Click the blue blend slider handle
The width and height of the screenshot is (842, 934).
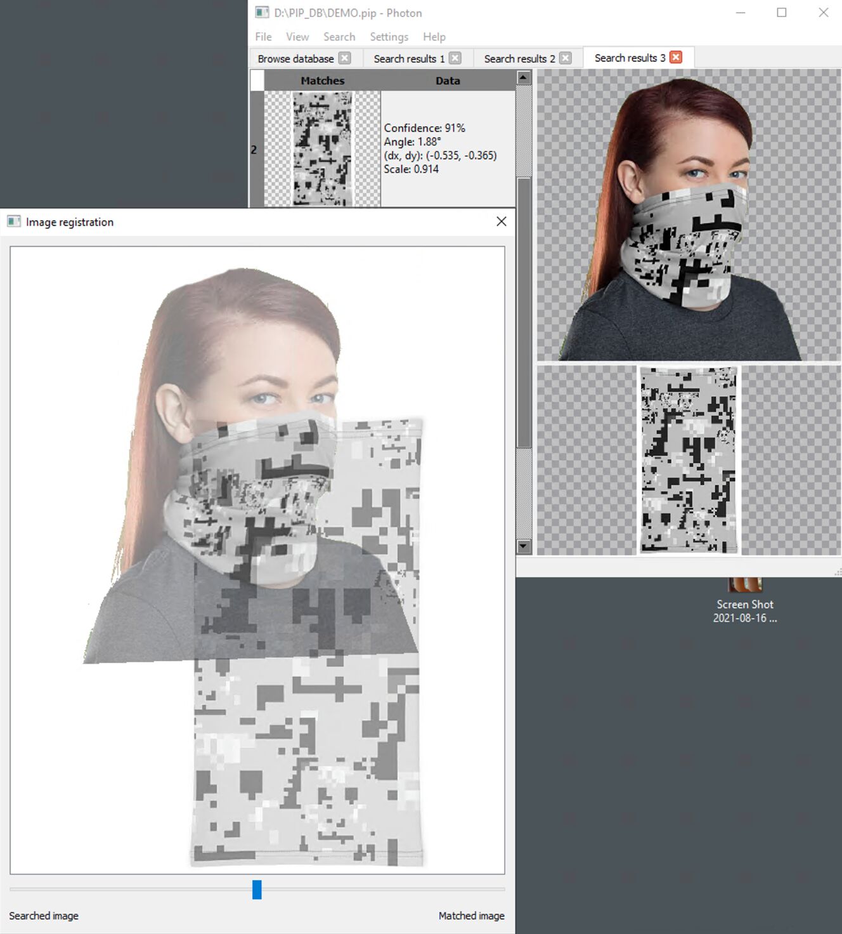click(x=257, y=889)
